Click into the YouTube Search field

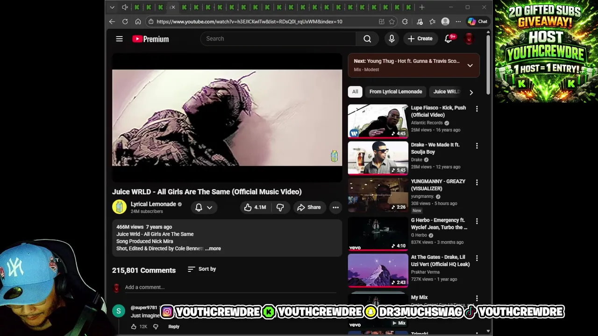(278, 39)
